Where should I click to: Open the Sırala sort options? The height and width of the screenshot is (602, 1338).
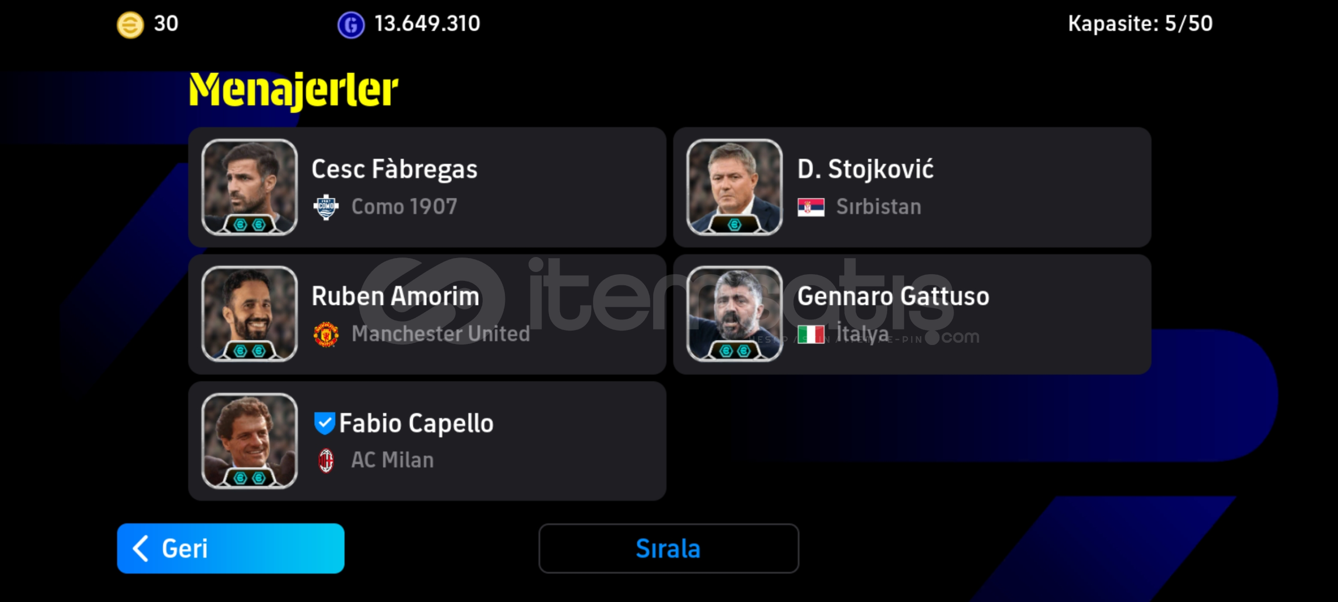click(669, 548)
